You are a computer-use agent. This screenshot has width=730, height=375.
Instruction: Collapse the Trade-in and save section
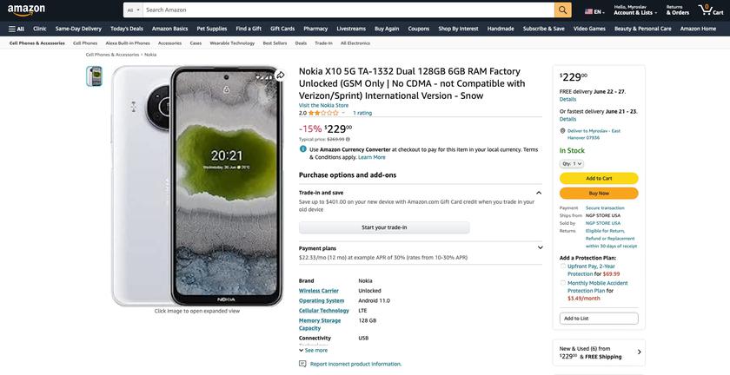tap(539, 193)
